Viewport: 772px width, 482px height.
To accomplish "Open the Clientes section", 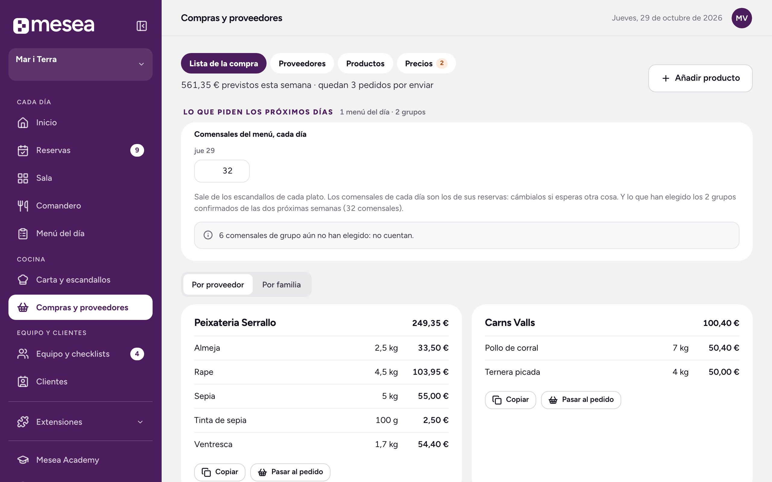I will pos(81,382).
